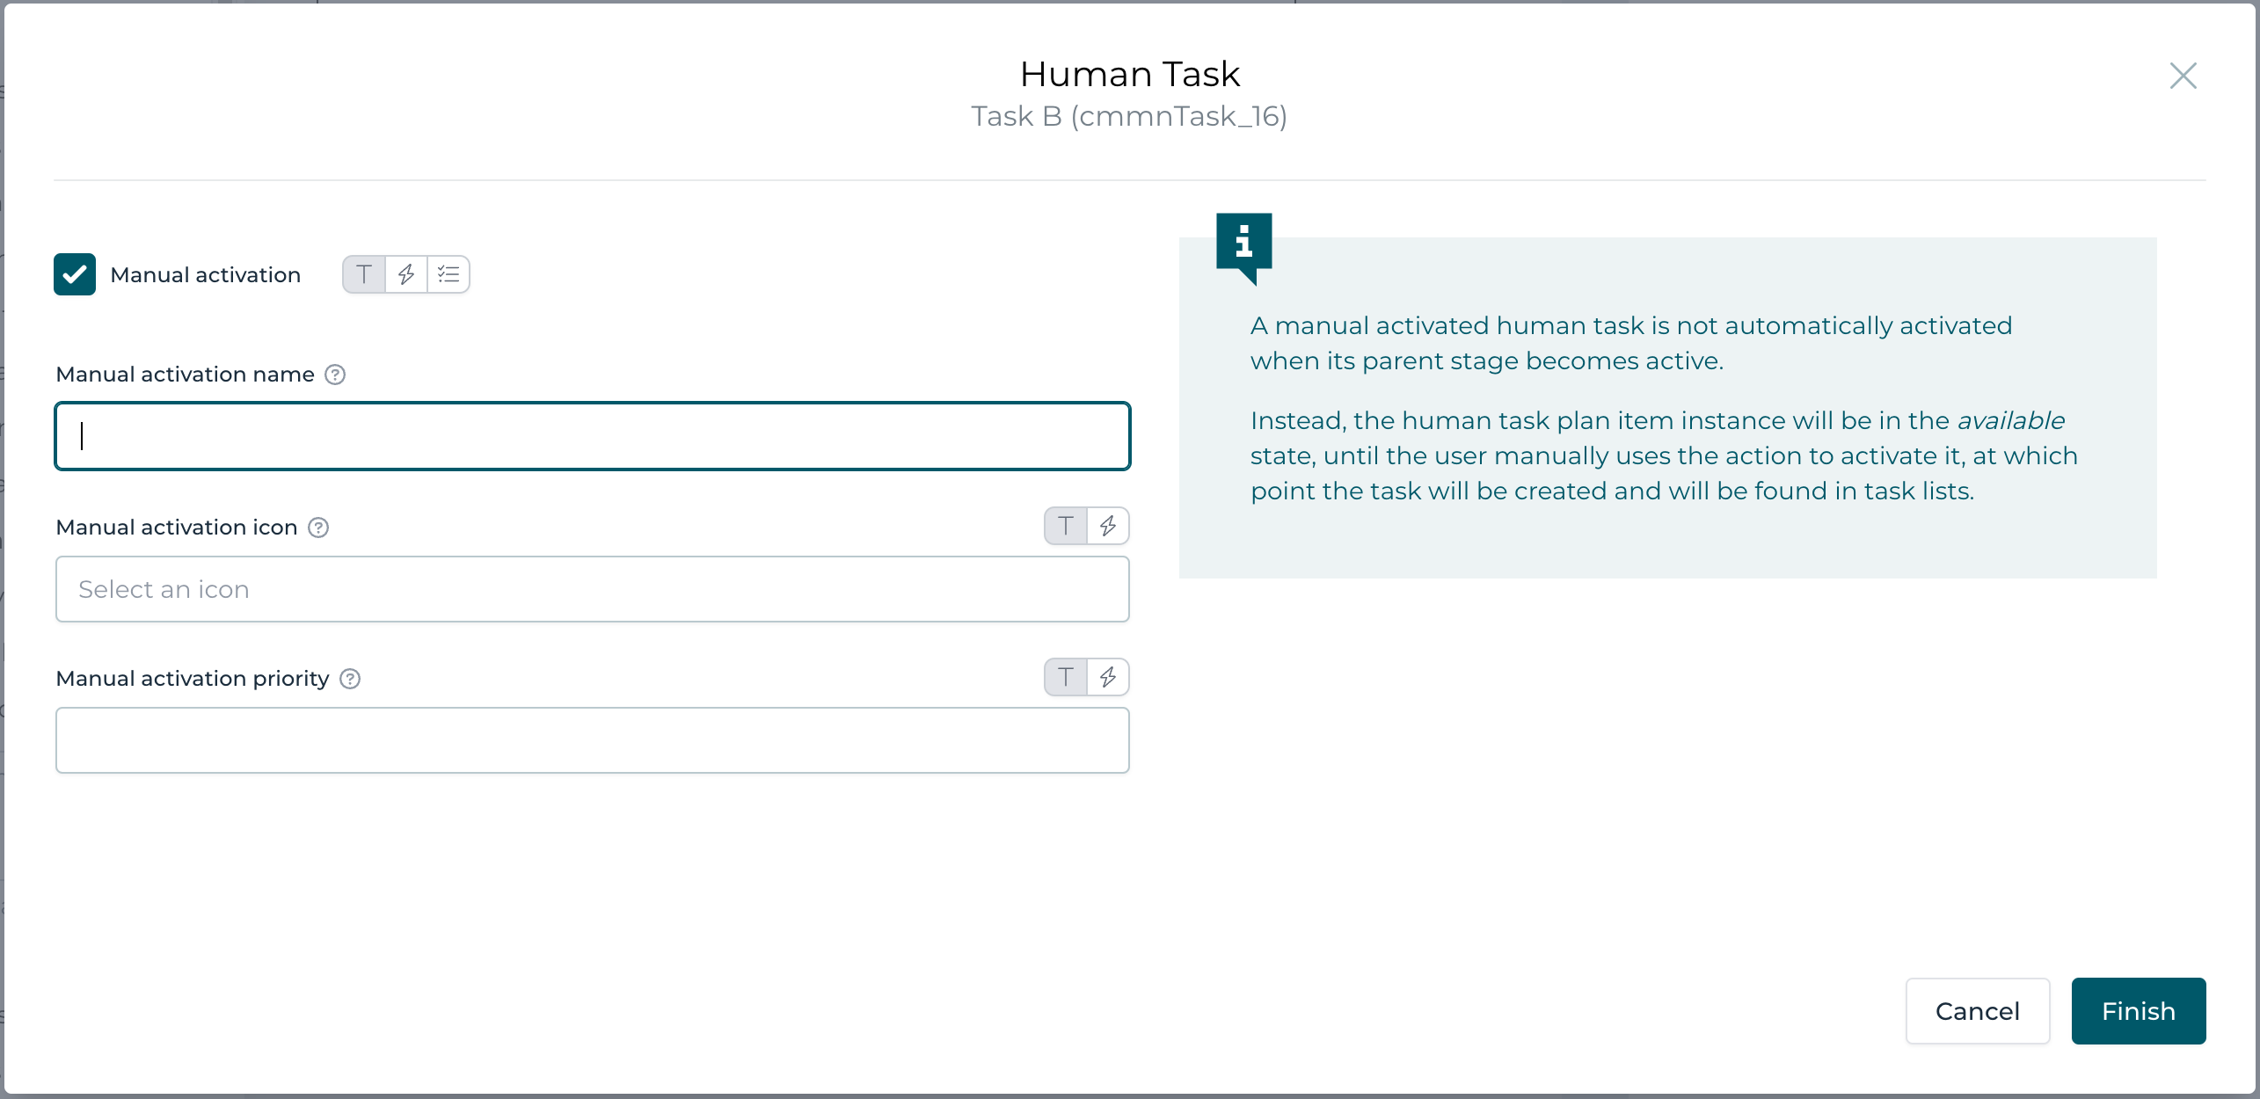Click help icon next to Manual activation icon
Viewport: 2260px width, 1099px height.
pyautogui.click(x=318, y=528)
